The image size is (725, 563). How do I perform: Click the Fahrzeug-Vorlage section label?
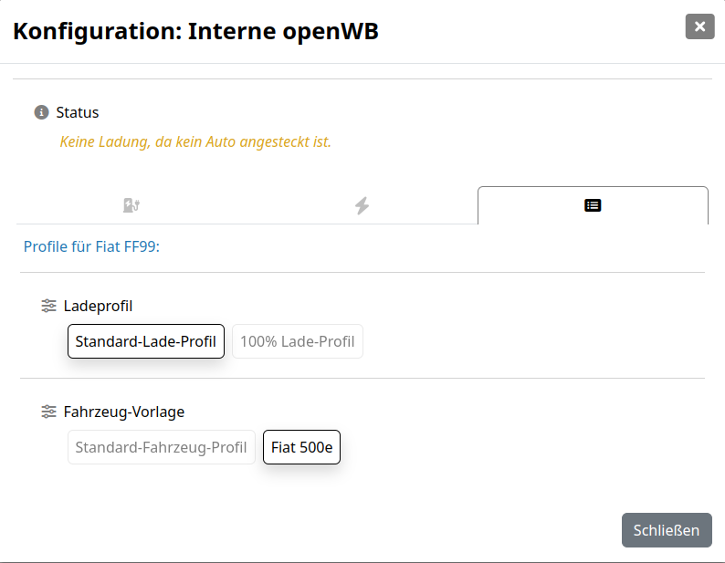point(124,412)
